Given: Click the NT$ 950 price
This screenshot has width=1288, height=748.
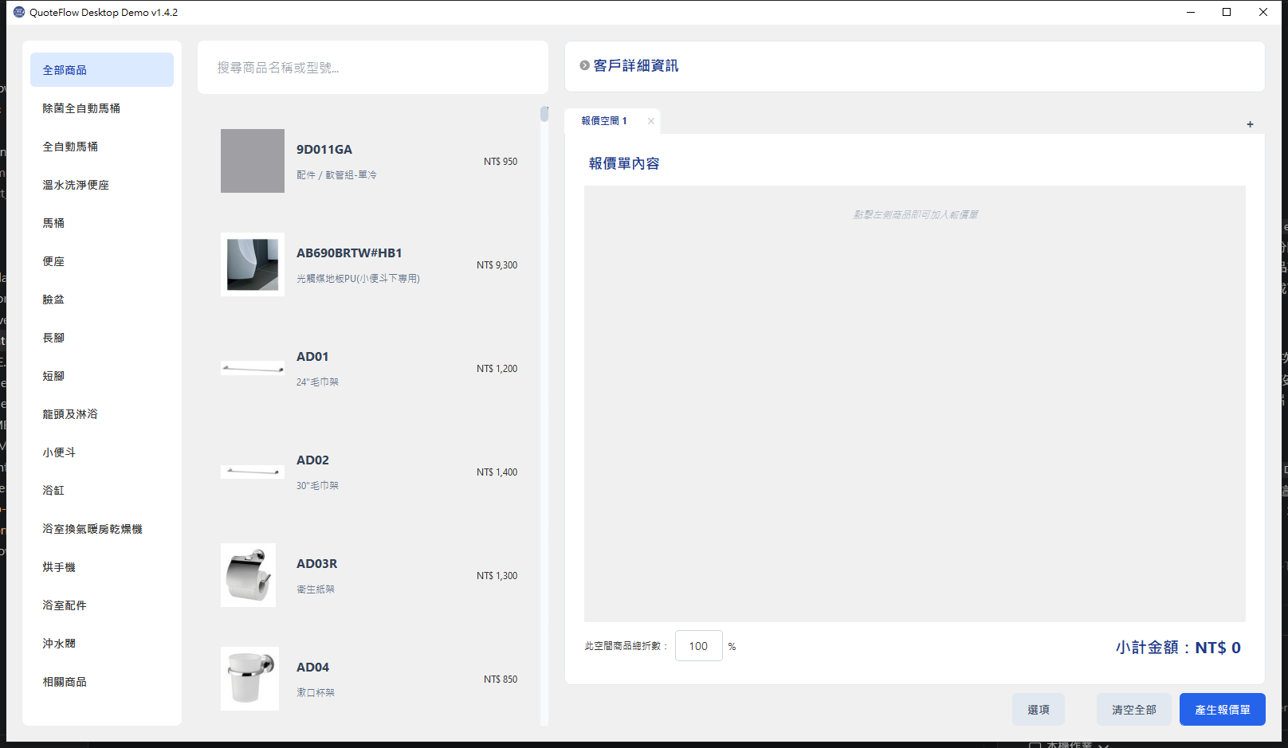Looking at the screenshot, I should [501, 162].
